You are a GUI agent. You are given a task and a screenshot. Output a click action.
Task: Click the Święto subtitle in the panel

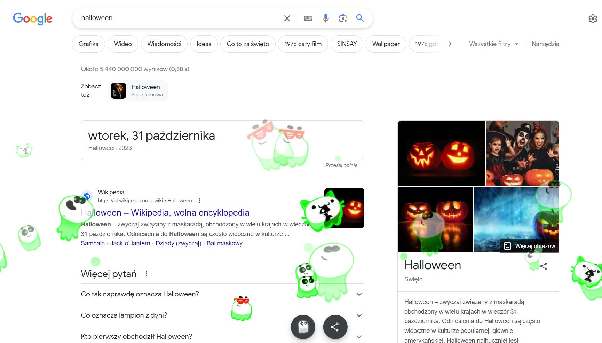413,279
